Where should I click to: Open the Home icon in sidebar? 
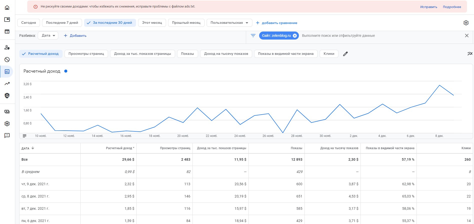click(7, 8)
